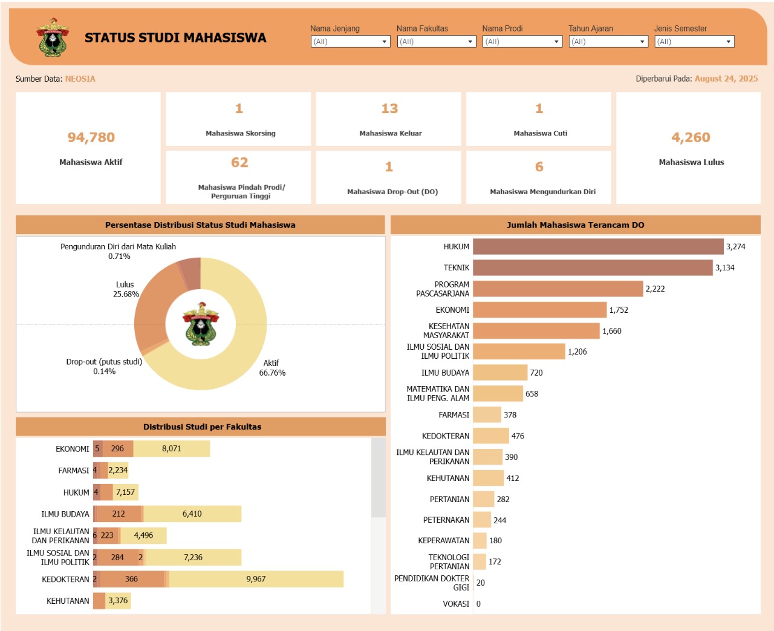Viewport: 774px width, 631px height.
Task: Open the Tahun Ajaran dropdown
Action: (607, 41)
